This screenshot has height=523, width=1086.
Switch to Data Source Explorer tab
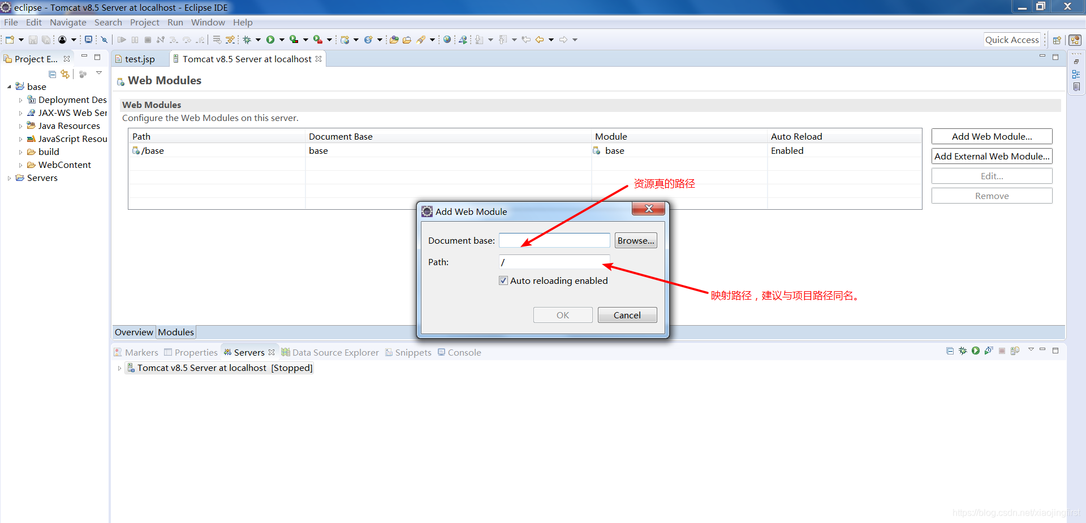tap(330, 352)
